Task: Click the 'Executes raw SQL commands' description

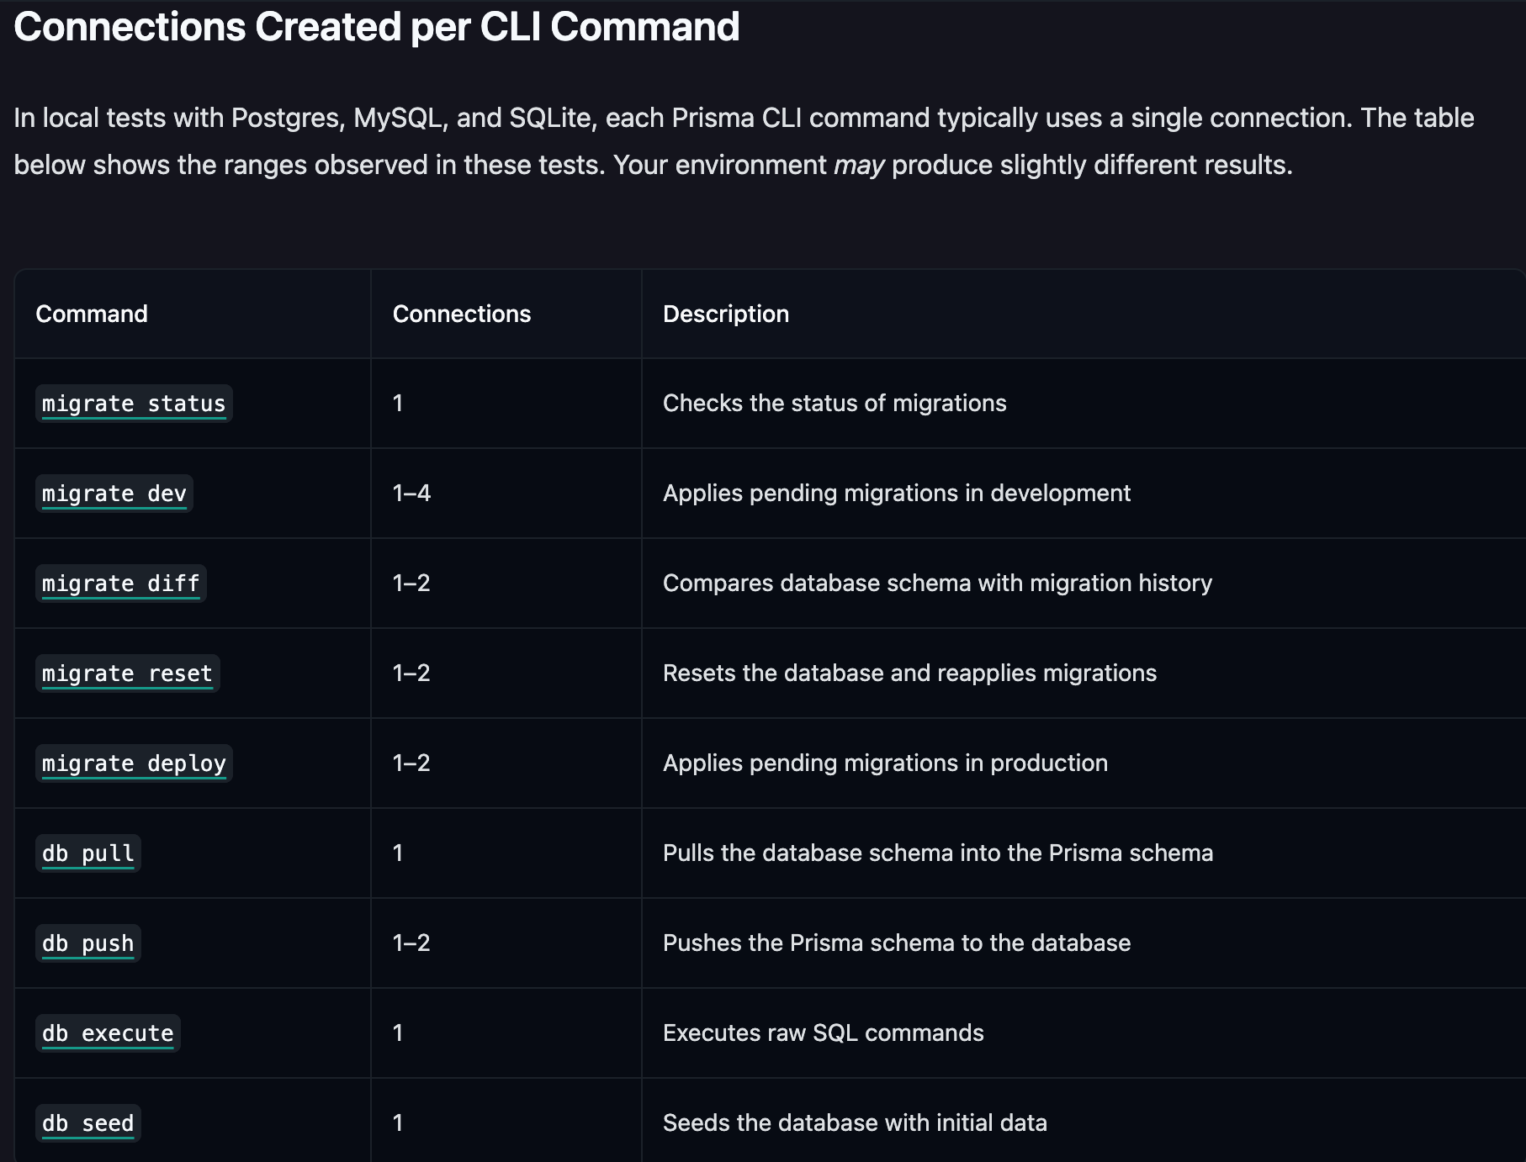Action: tap(823, 1033)
